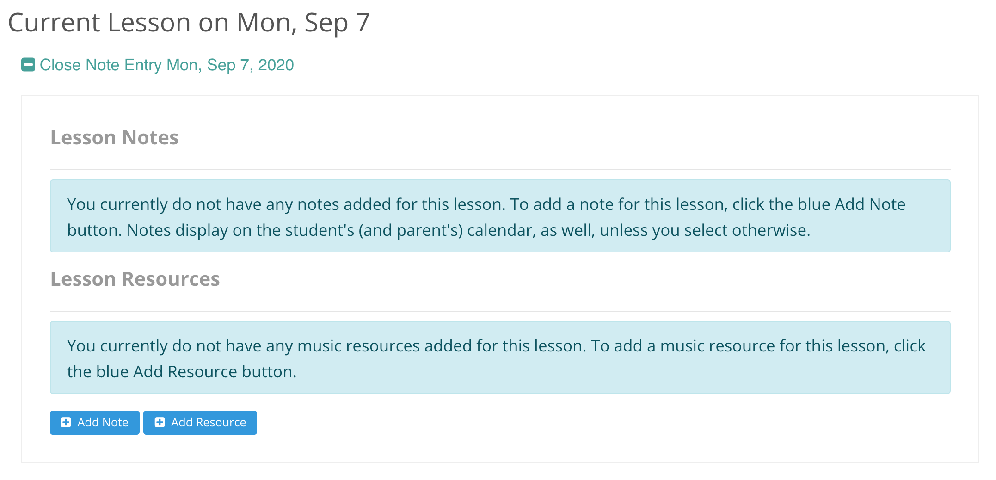
Task: Click the plus icon on Add Resource
Action: point(160,423)
